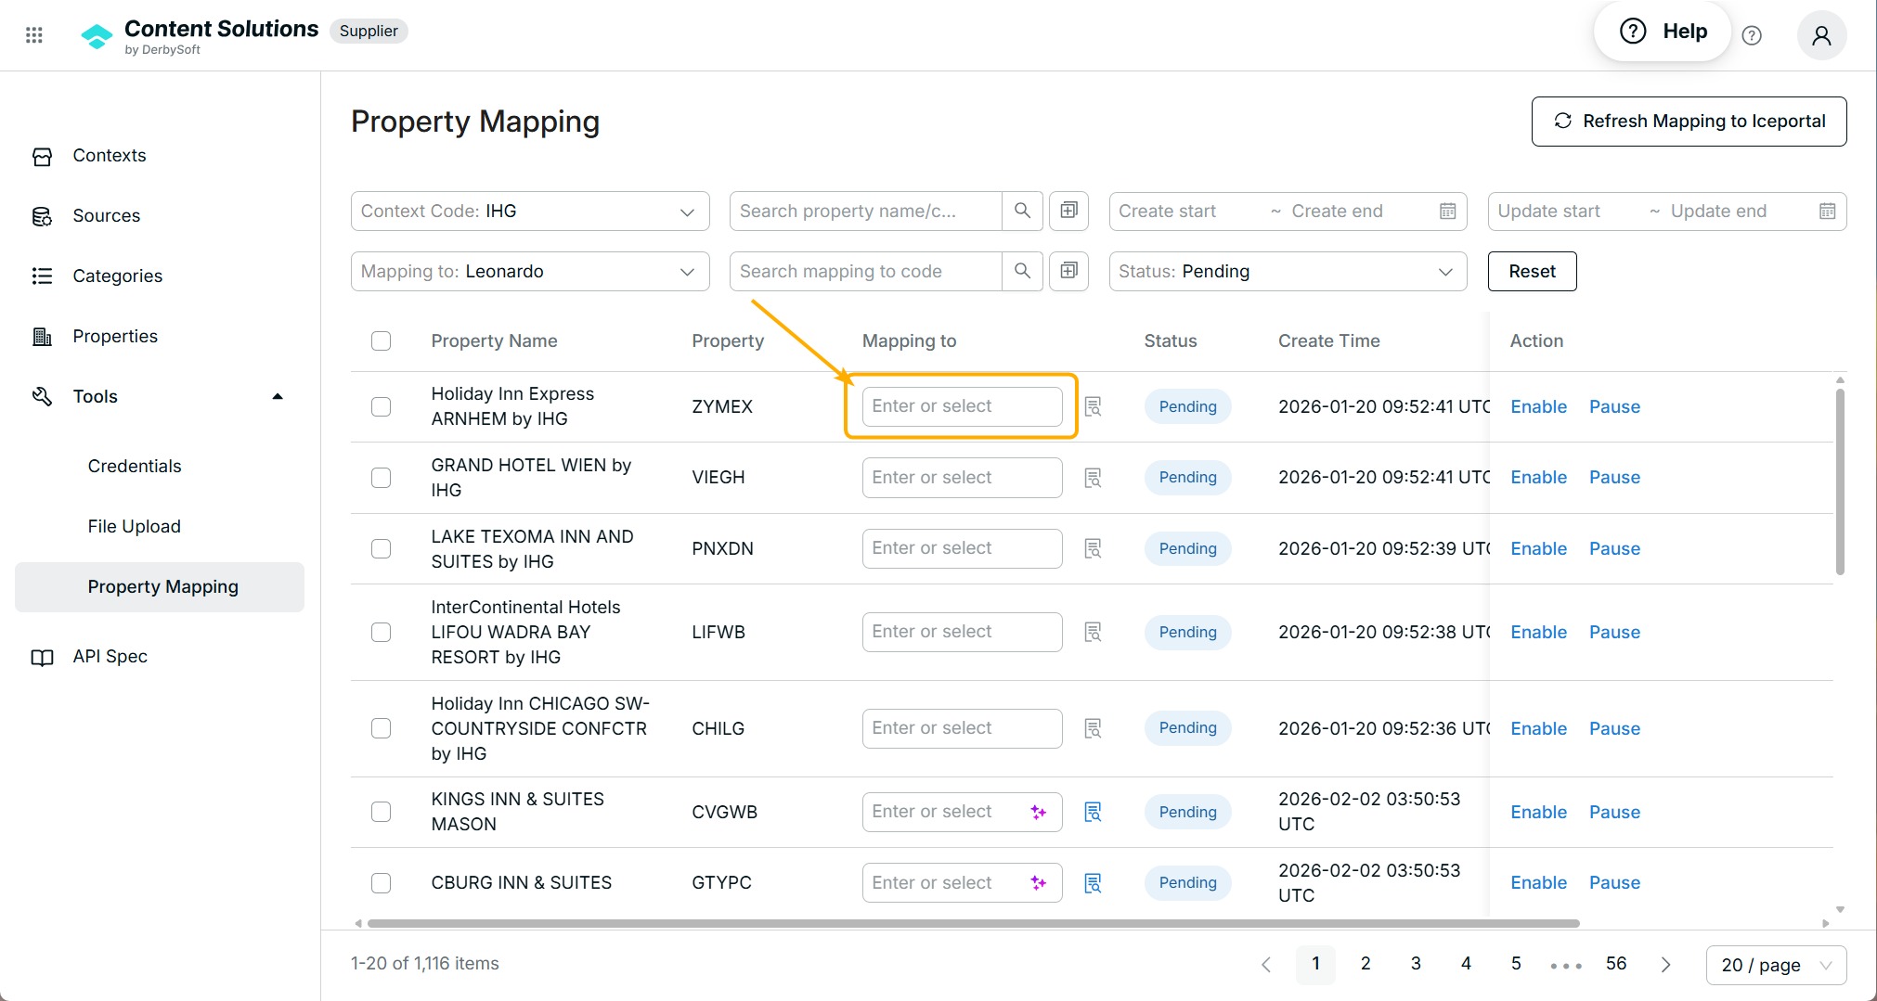1877x1001 pixels.
Task: Click Pause for GTYPC row
Action: pos(1614,882)
